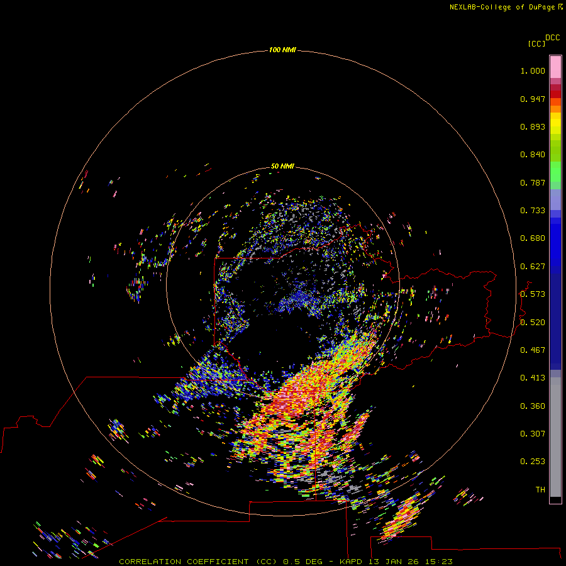Image resolution: width=566 pixels, height=566 pixels.
Task: Click the DCC label above the color scale
Action: coord(553,38)
